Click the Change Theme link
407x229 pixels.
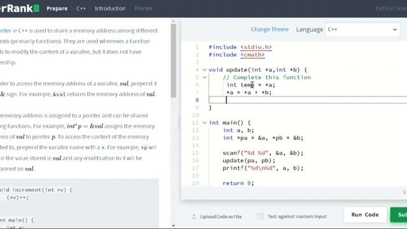[270, 29]
